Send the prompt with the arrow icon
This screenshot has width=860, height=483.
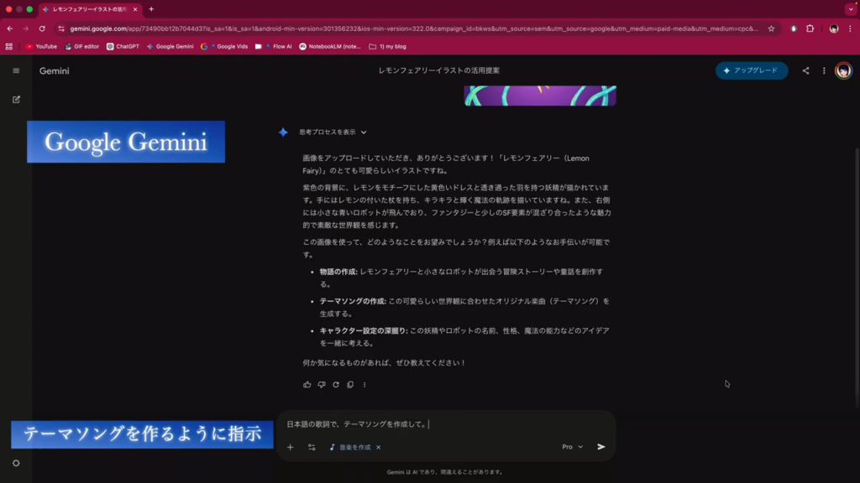[601, 447]
